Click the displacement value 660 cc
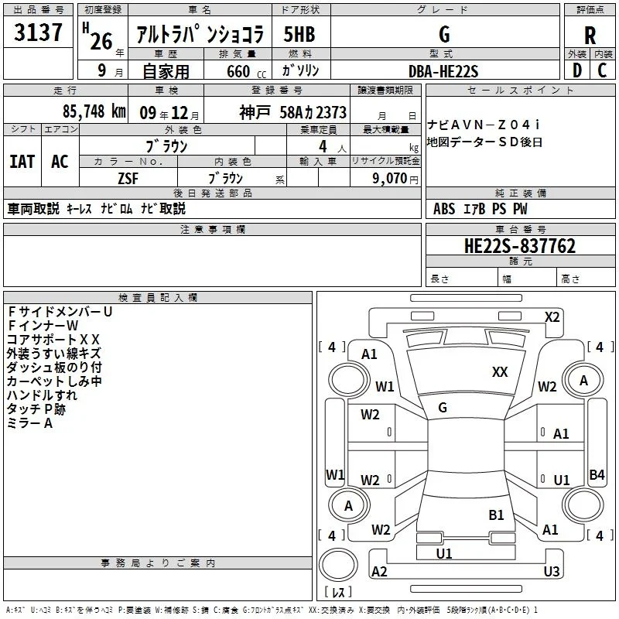The width and height of the screenshot is (619, 619). point(247,71)
